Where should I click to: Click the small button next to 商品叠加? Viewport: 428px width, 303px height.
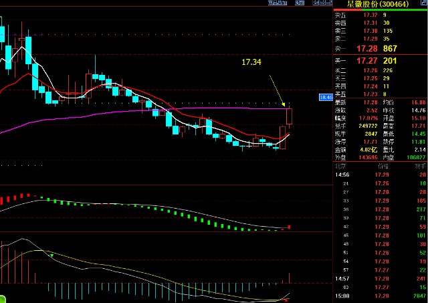click(300, 3)
